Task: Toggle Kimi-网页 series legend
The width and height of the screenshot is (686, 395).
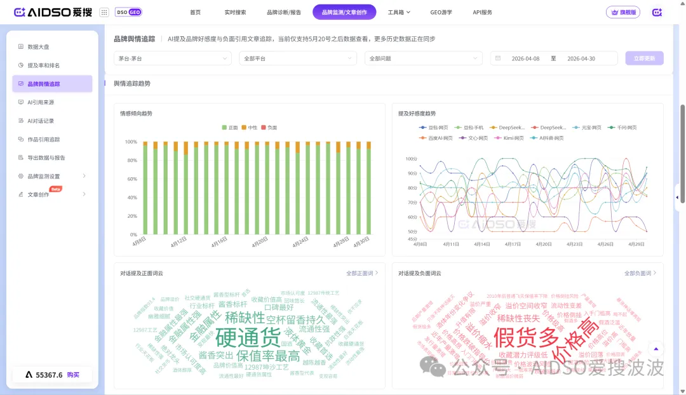Action: point(509,138)
